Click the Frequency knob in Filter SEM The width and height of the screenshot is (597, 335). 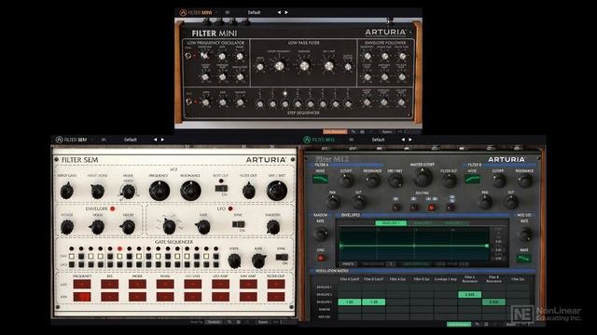coord(160,191)
